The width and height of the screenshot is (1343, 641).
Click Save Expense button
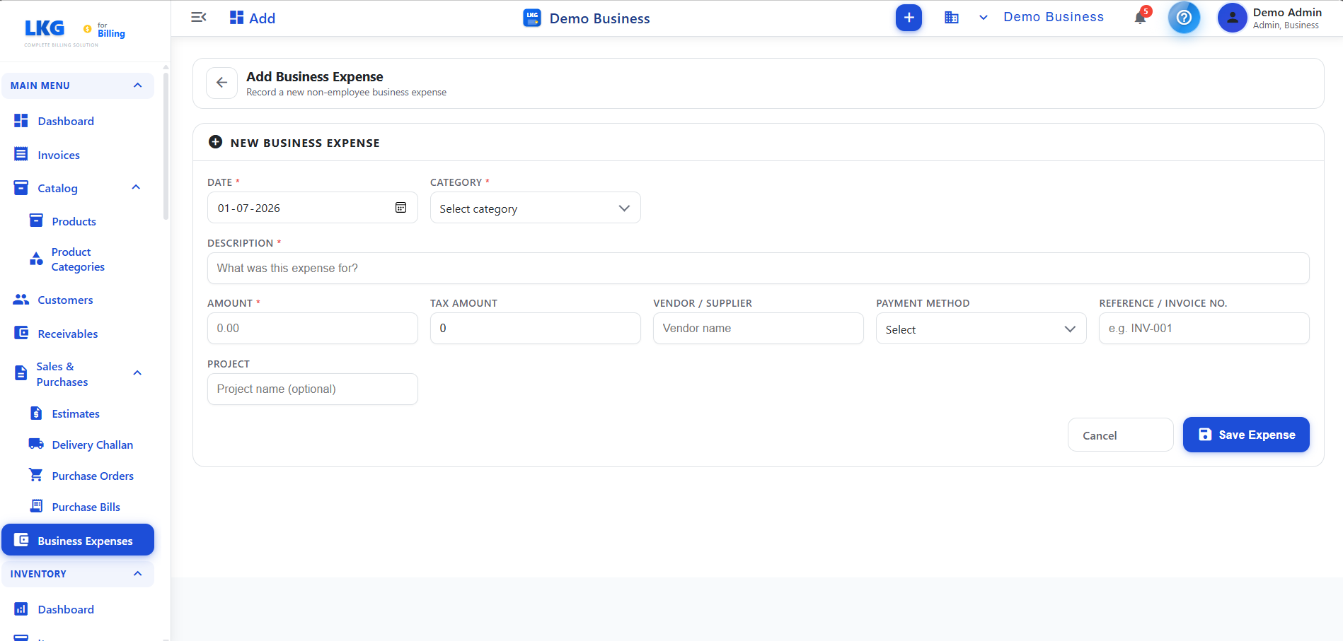pyautogui.click(x=1246, y=435)
